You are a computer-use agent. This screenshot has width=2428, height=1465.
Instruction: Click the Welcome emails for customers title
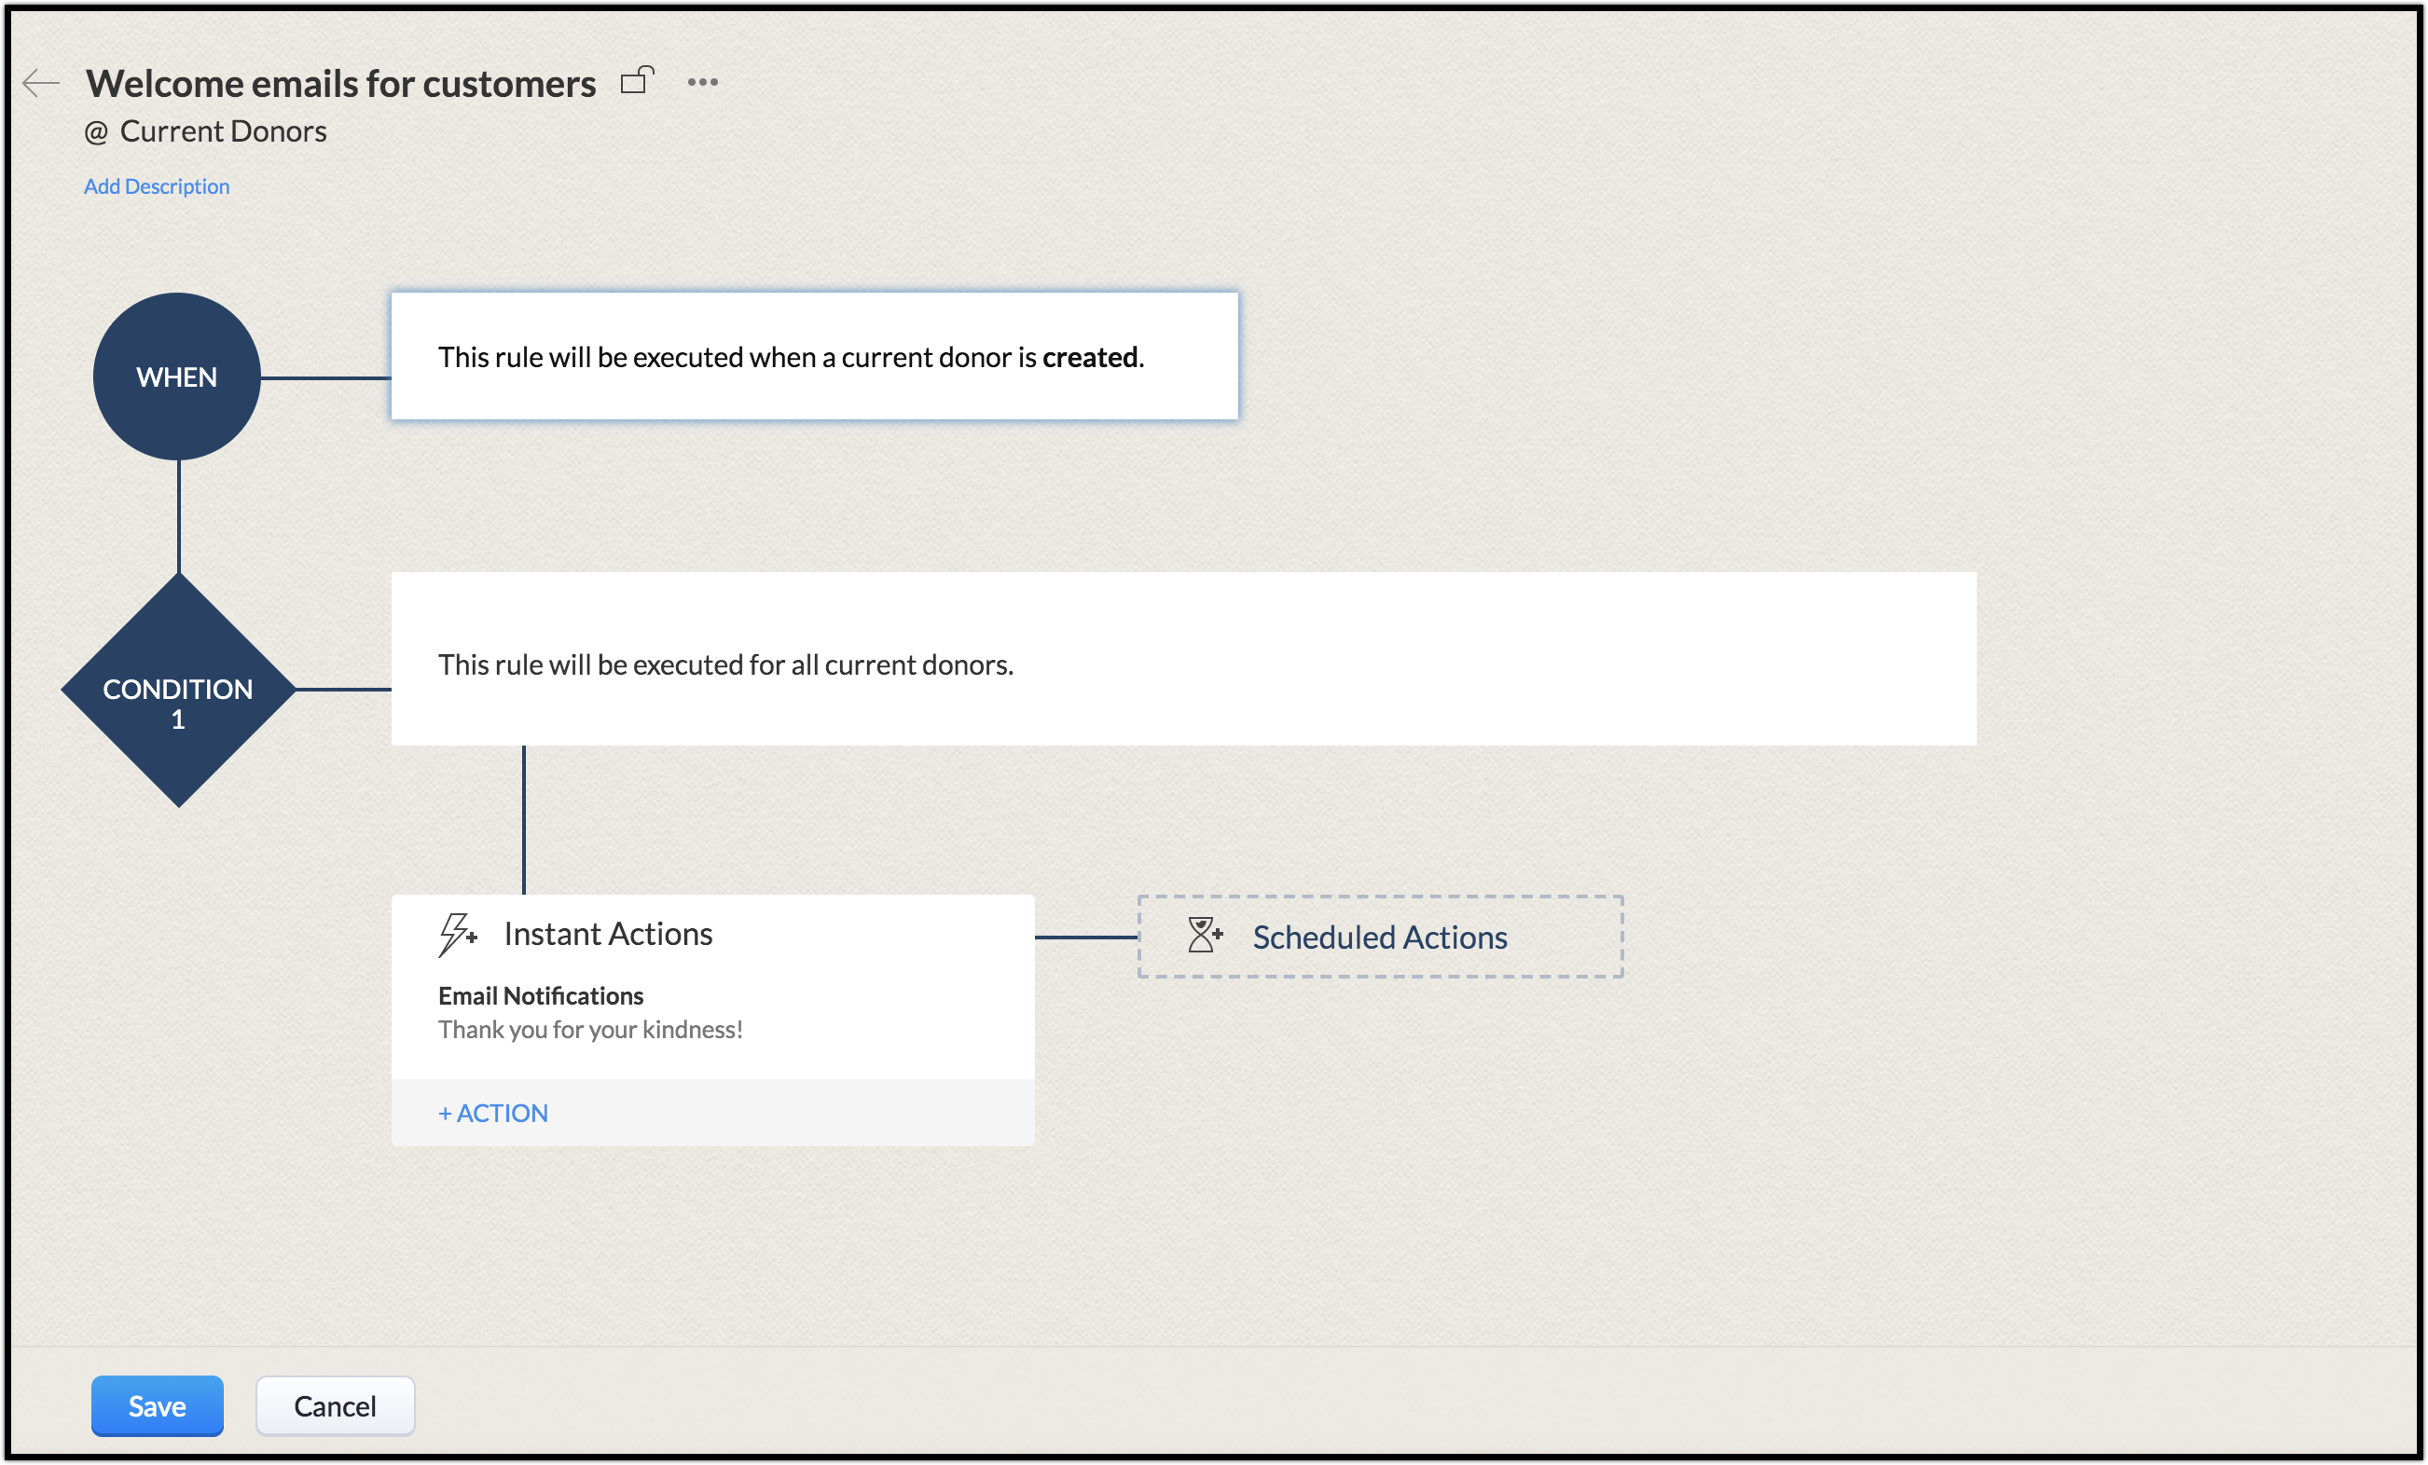tap(341, 84)
